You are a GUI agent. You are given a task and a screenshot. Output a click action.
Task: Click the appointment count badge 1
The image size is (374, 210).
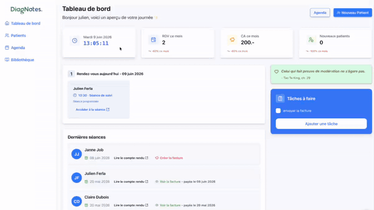(x=71, y=74)
